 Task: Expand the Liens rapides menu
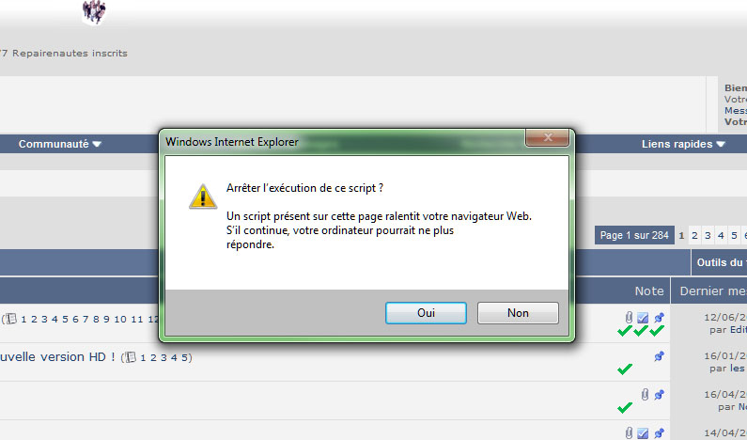click(683, 144)
